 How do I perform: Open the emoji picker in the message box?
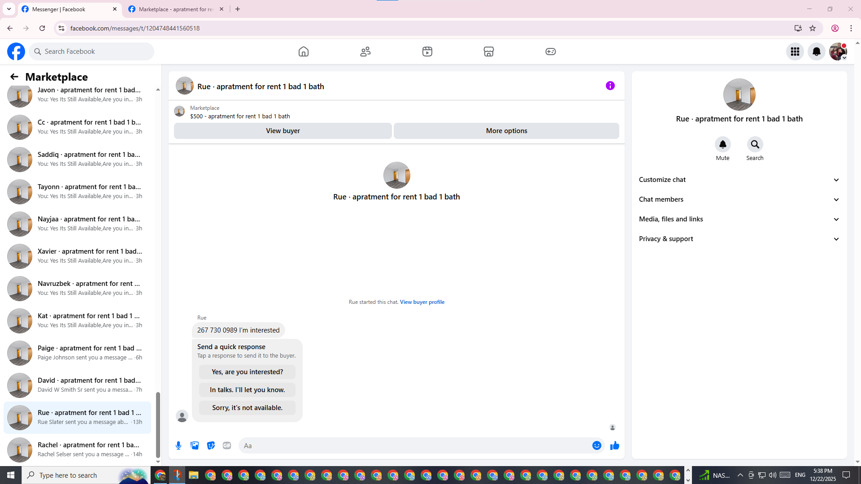(596, 445)
